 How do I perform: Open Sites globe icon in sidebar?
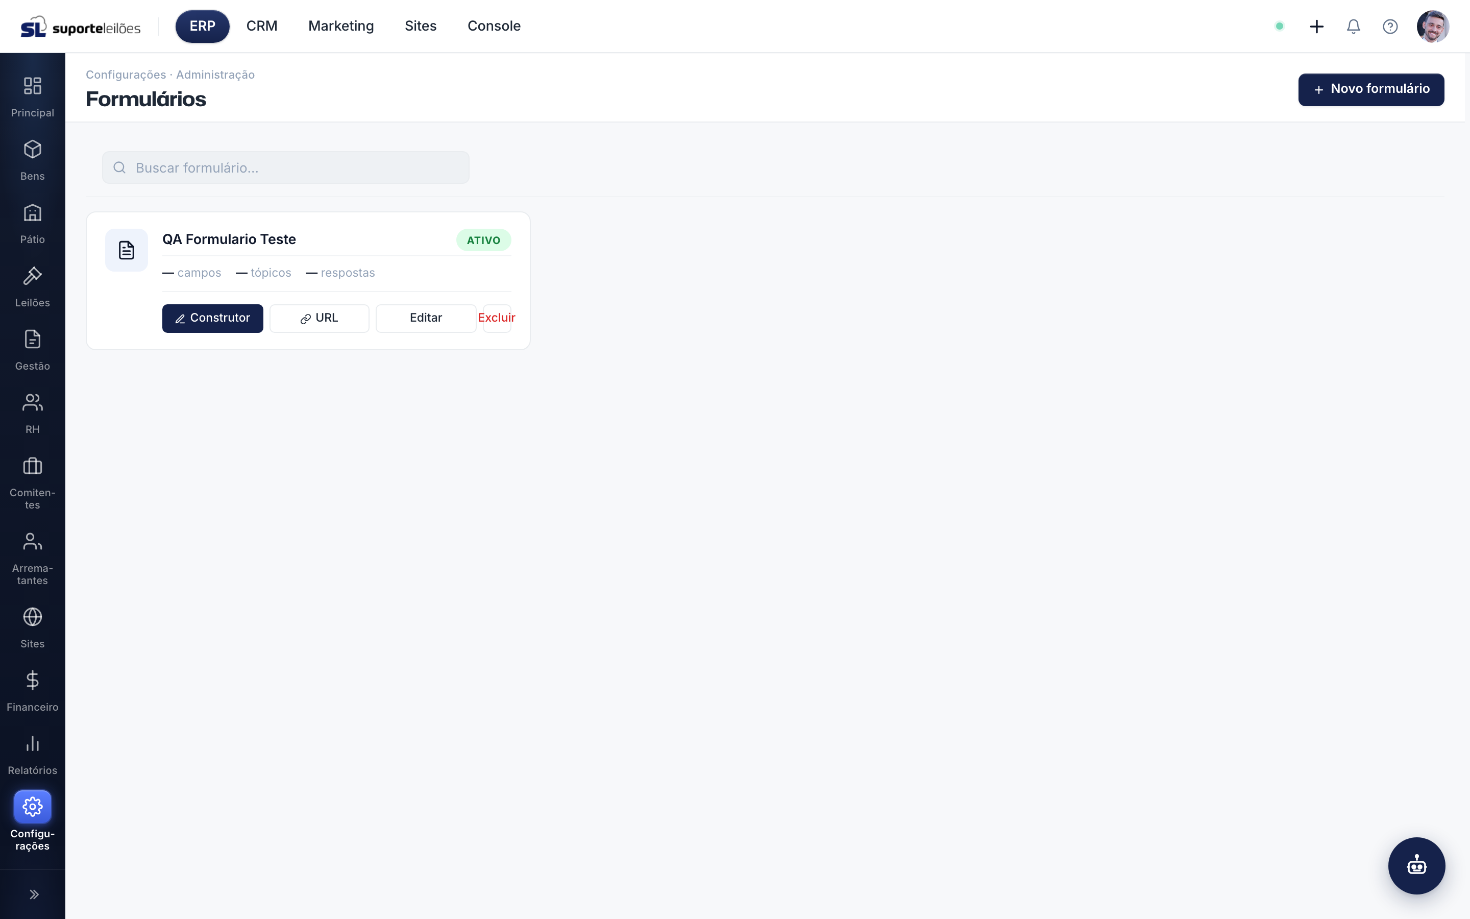tap(32, 617)
